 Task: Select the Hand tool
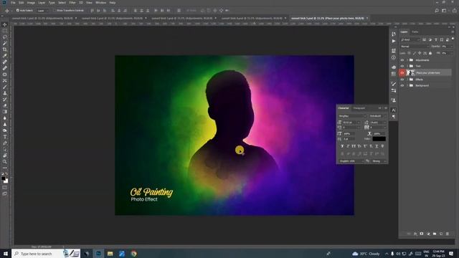pos(5,156)
